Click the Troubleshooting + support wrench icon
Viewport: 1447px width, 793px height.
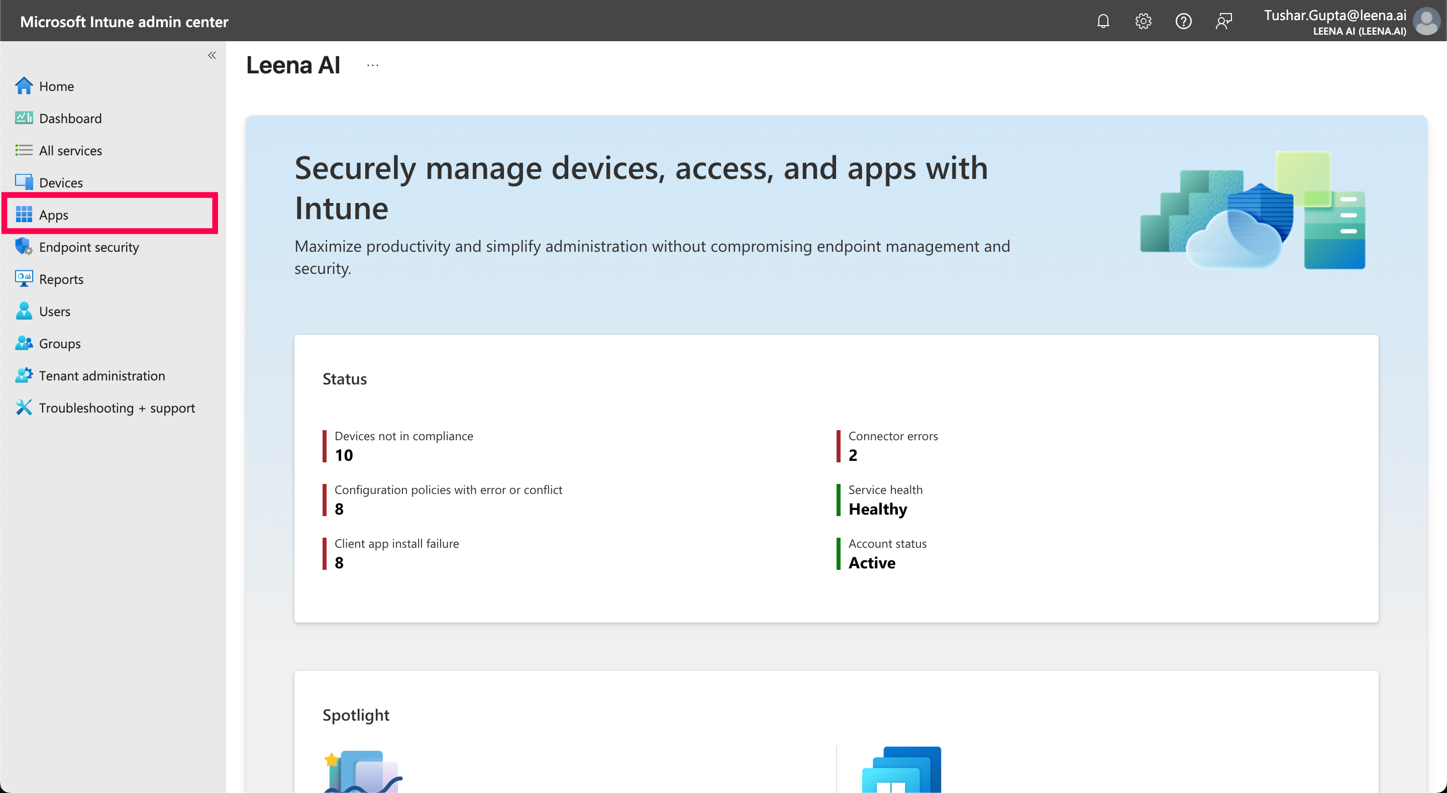point(24,408)
